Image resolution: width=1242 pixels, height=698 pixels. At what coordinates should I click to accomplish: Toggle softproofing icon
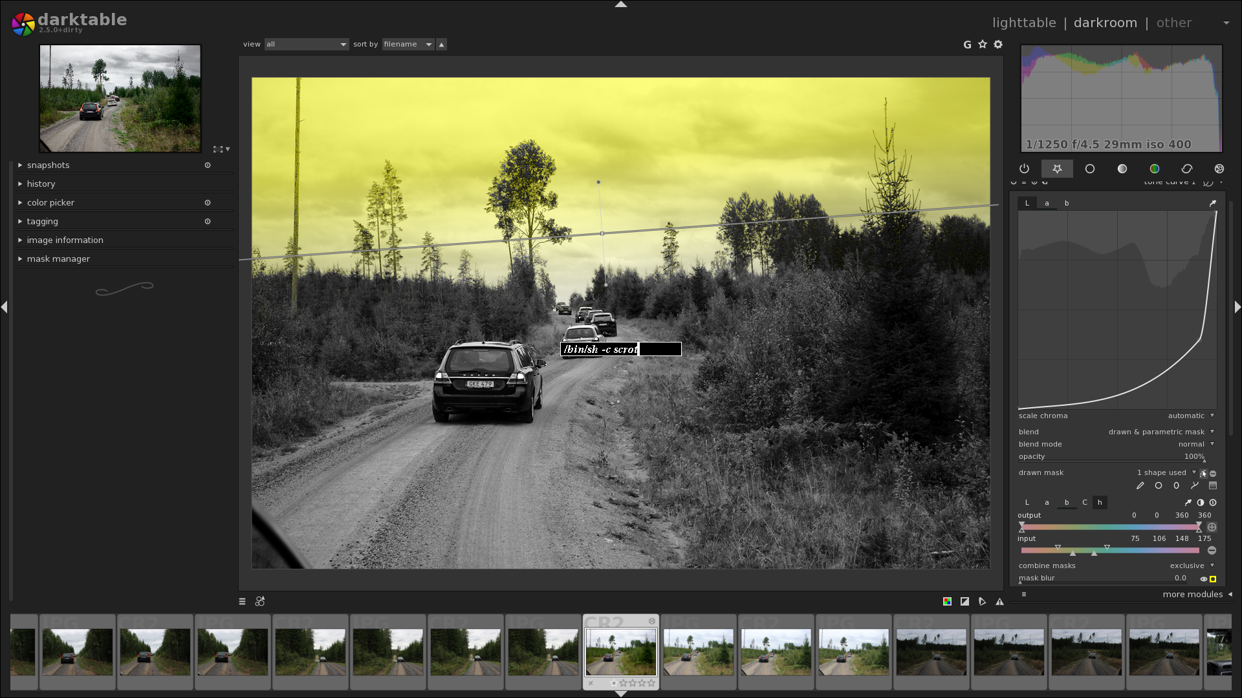point(982,602)
